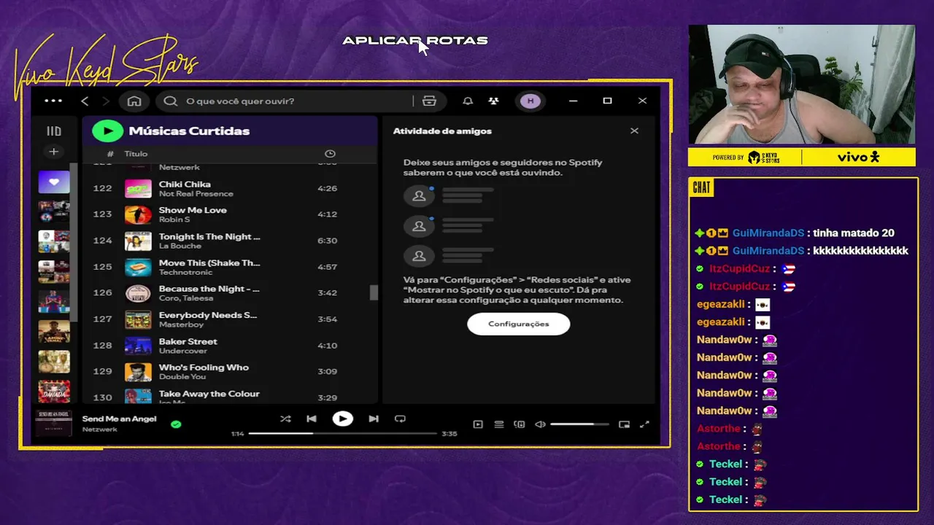Open artist 'La Bouche' link
934x525 pixels.
click(178, 246)
